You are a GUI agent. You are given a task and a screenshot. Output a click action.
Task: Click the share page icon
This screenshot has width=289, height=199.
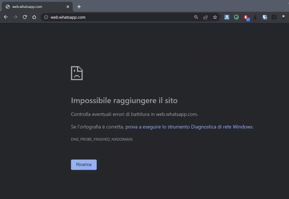(206, 17)
